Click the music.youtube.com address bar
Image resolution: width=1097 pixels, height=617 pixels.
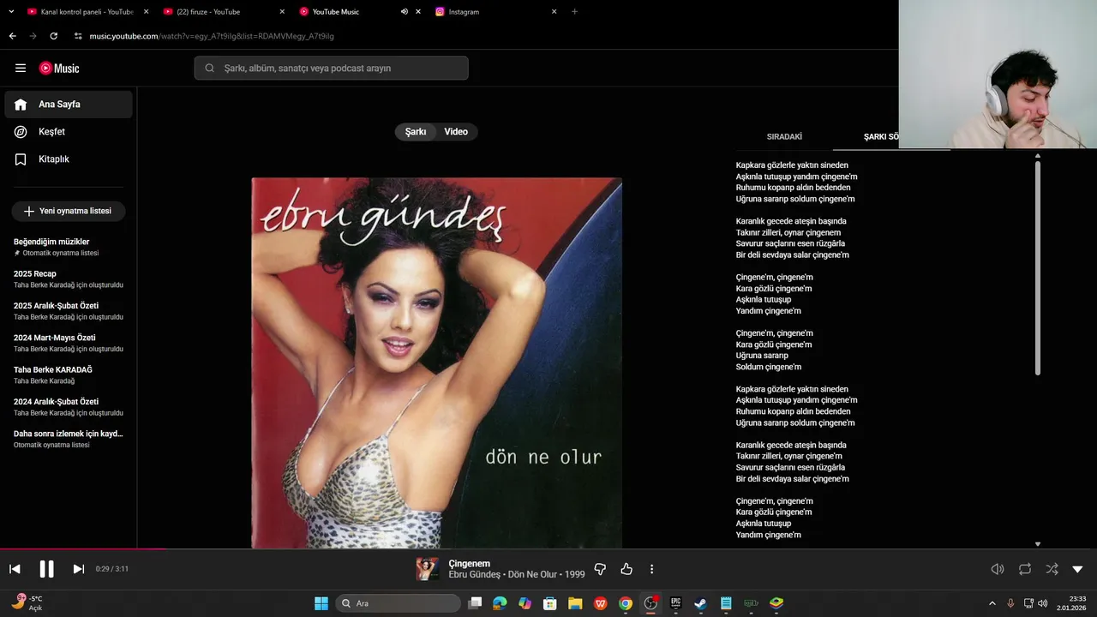point(212,36)
